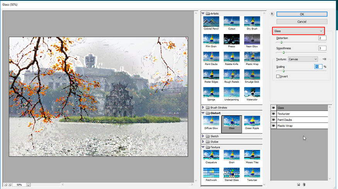Choose the Neon Glow filter
This screenshot has width=338, height=189.
tap(252, 39)
